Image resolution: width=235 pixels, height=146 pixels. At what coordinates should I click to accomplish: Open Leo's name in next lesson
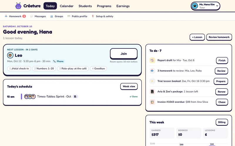point(19,55)
